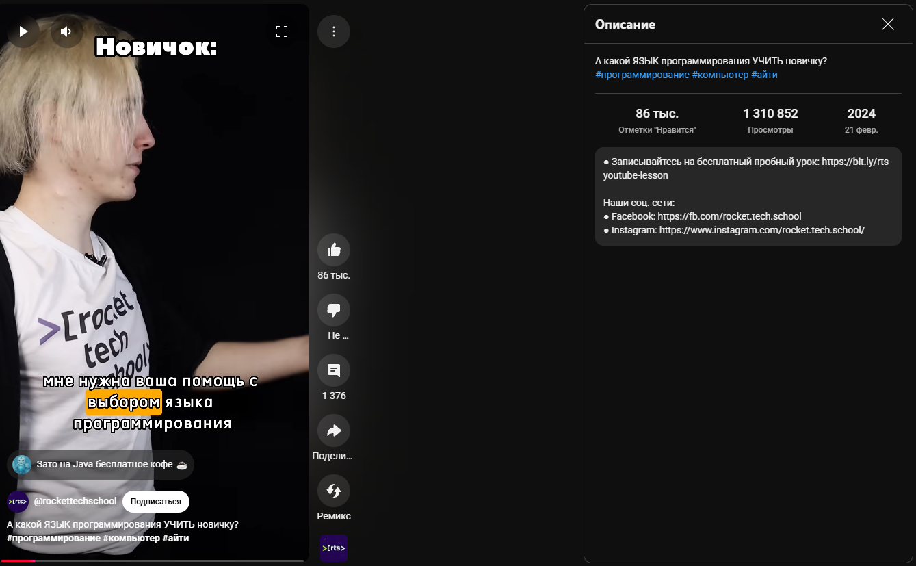Like the video with thumbs up
The width and height of the screenshot is (916, 566).
click(x=334, y=250)
